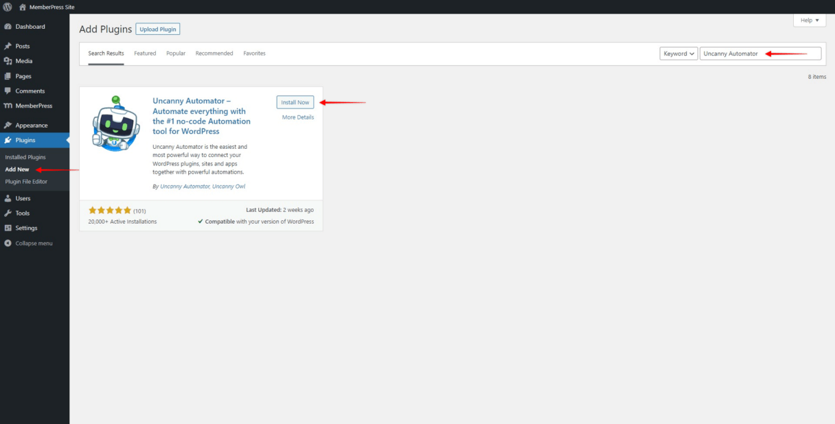Click the five-star rating of the plugin
Image resolution: width=835 pixels, height=424 pixels.
[x=110, y=211]
